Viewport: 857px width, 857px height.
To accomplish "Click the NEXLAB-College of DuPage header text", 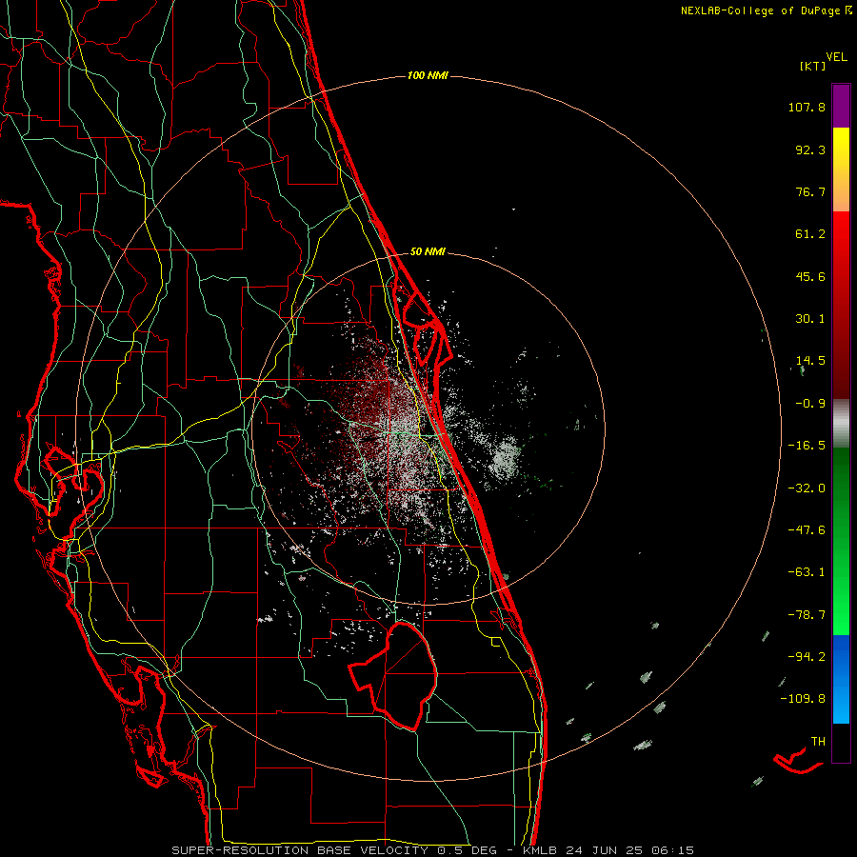I will point(766,10).
